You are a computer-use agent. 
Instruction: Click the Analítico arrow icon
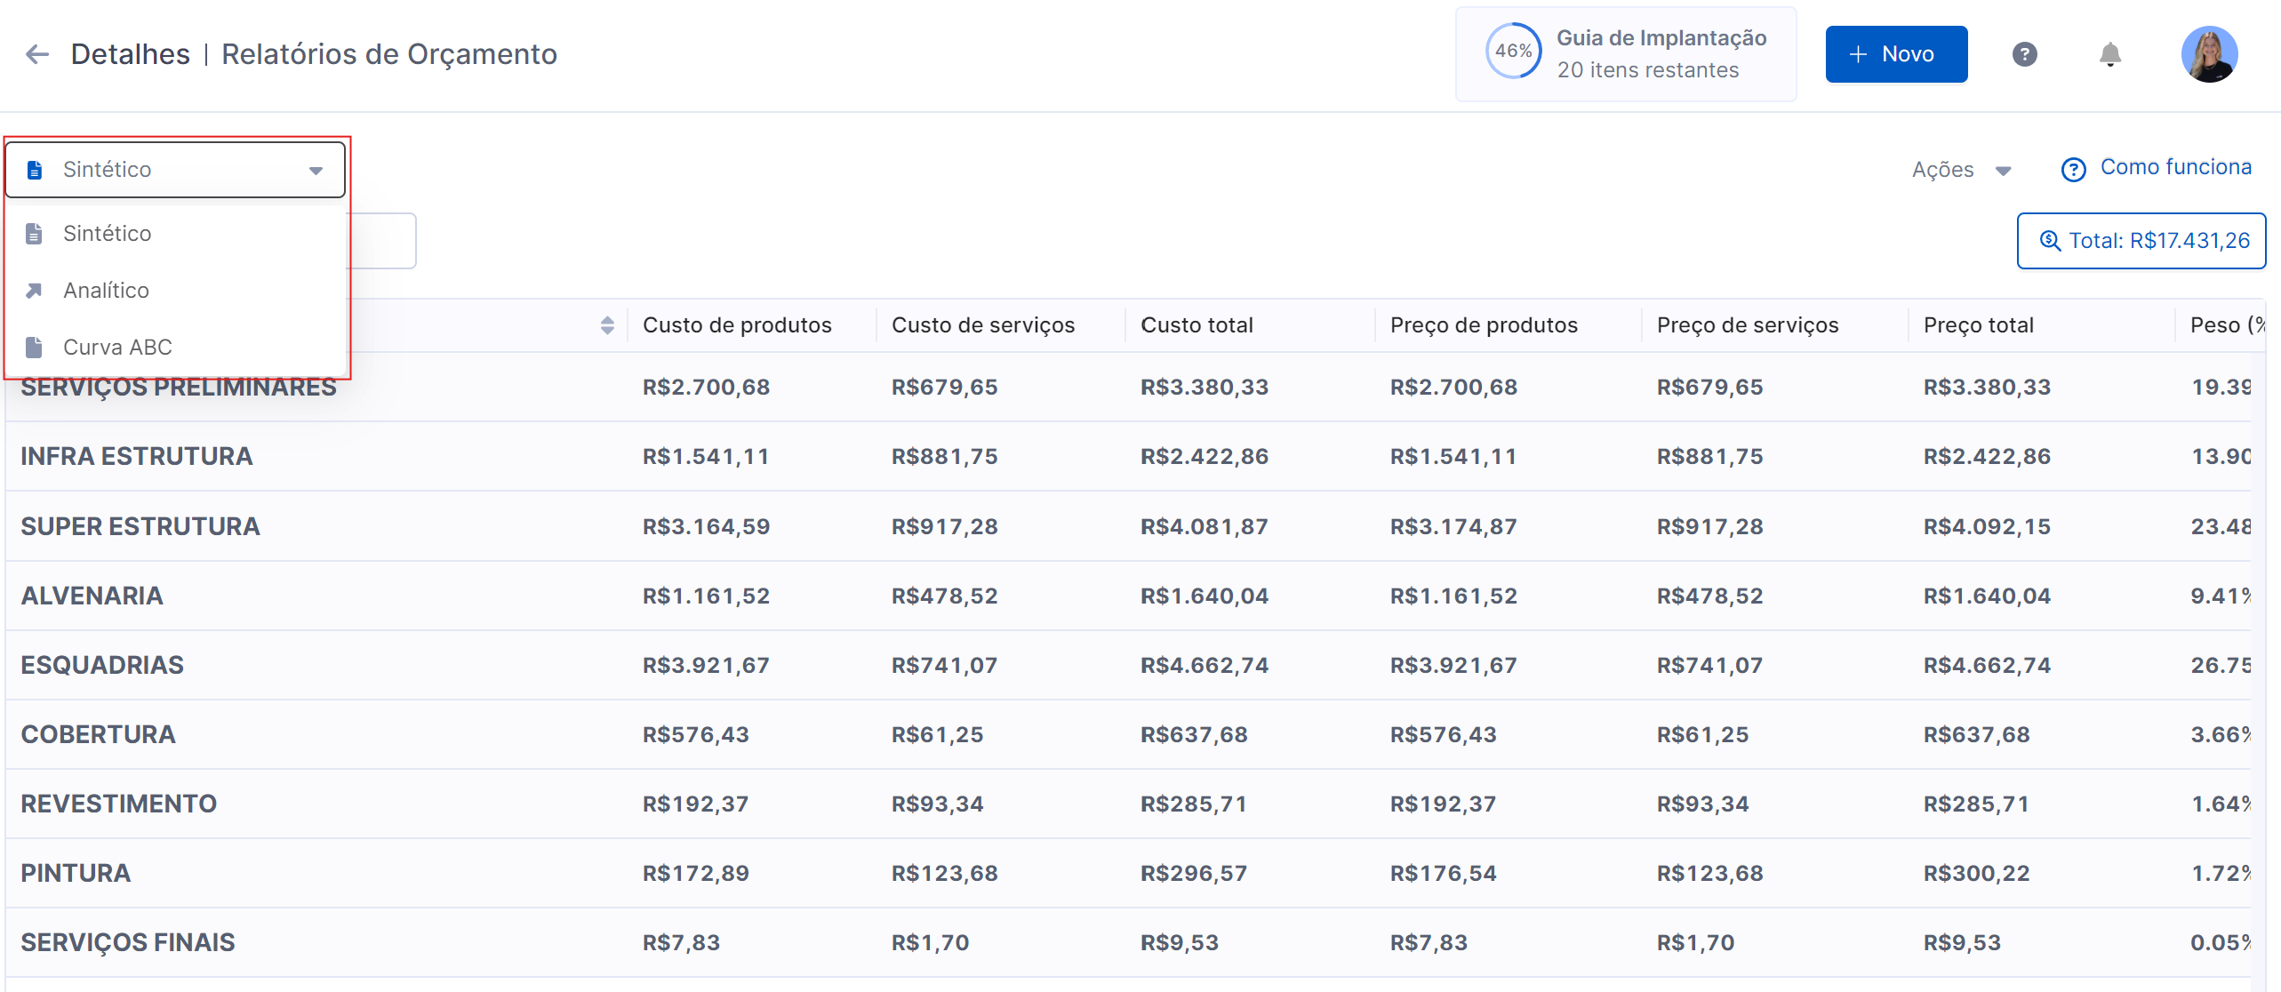35,290
